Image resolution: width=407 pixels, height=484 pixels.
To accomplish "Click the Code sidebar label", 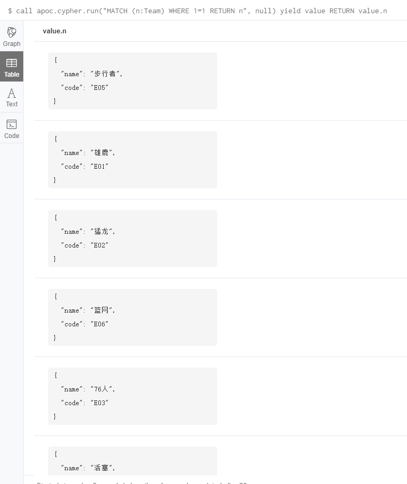I will [11, 136].
